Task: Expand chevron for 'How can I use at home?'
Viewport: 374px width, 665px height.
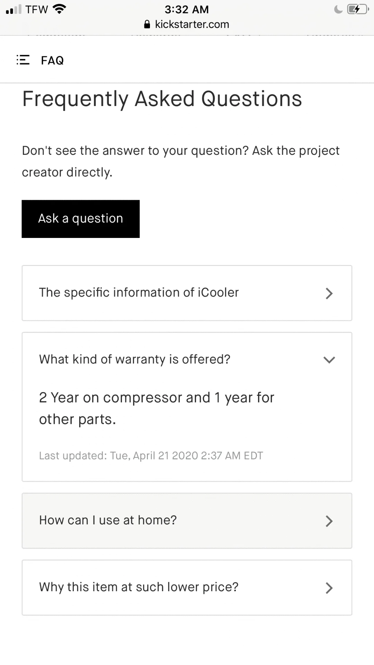Action: coord(329,521)
